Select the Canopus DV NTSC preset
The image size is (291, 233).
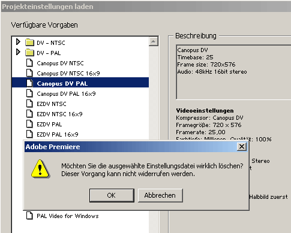tap(60, 63)
